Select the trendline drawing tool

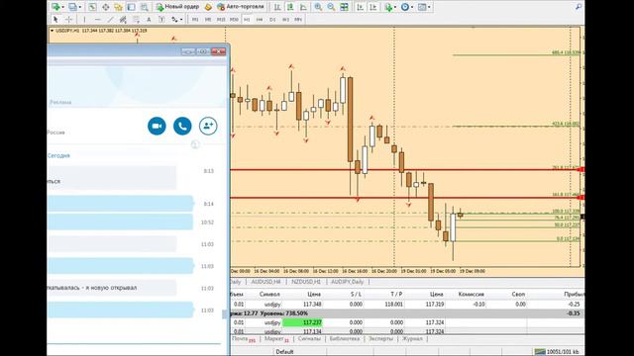tap(110, 20)
